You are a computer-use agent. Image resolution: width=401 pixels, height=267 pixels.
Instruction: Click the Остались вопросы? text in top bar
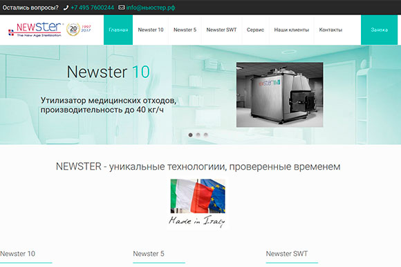click(30, 8)
